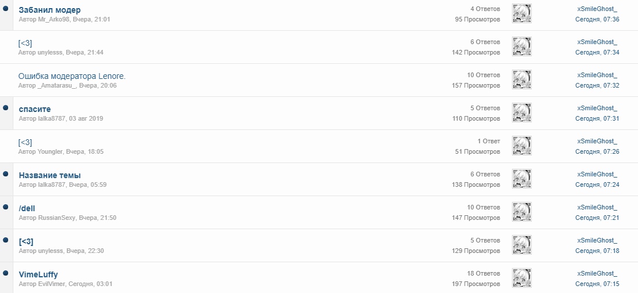Image resolution: width=638 pixels, height=293 pixels.
Task: Click unread dot beside Забанил модер thread
Action: pos(6,9)
